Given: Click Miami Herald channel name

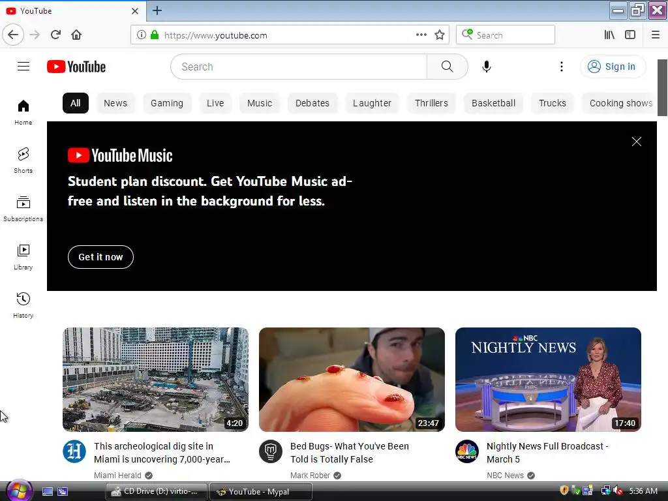Looking at the screenshot, I should click(117, 475).
